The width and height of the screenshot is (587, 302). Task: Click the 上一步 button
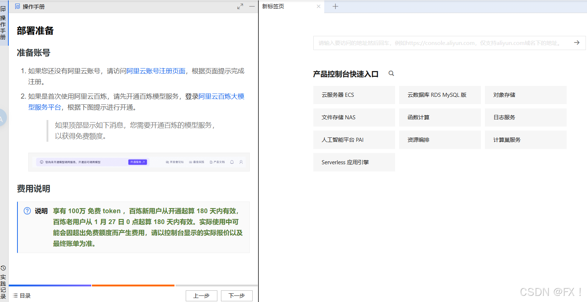click(201, 296)
